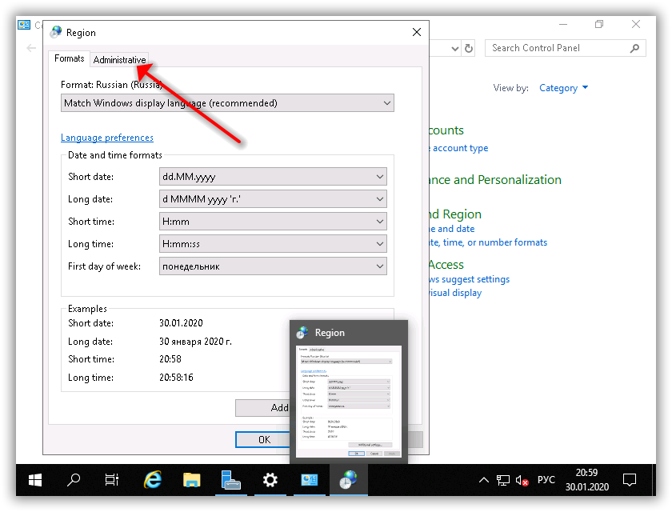The height and width of the screenshot is (512, 672).
Task: Open the Windows Start menu
Action: [x=35, y=480]
